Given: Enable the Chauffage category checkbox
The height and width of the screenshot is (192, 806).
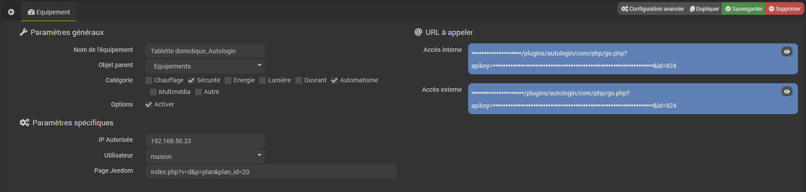Looking at the screenshot, I should [149, 81].
